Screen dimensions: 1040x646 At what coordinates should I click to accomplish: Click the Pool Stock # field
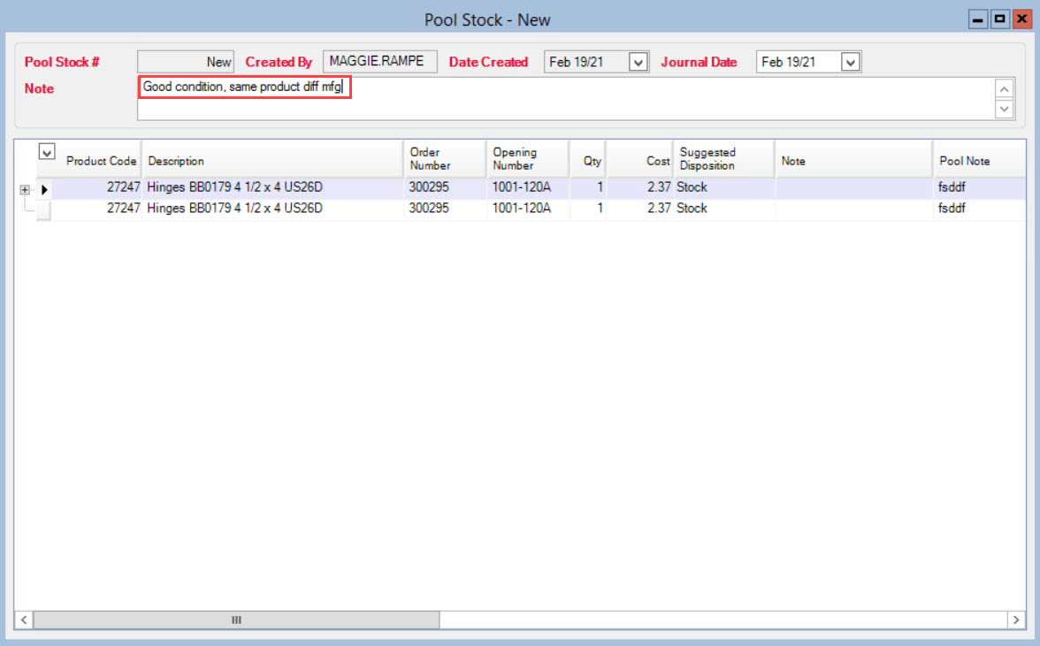tap(186, 62)
